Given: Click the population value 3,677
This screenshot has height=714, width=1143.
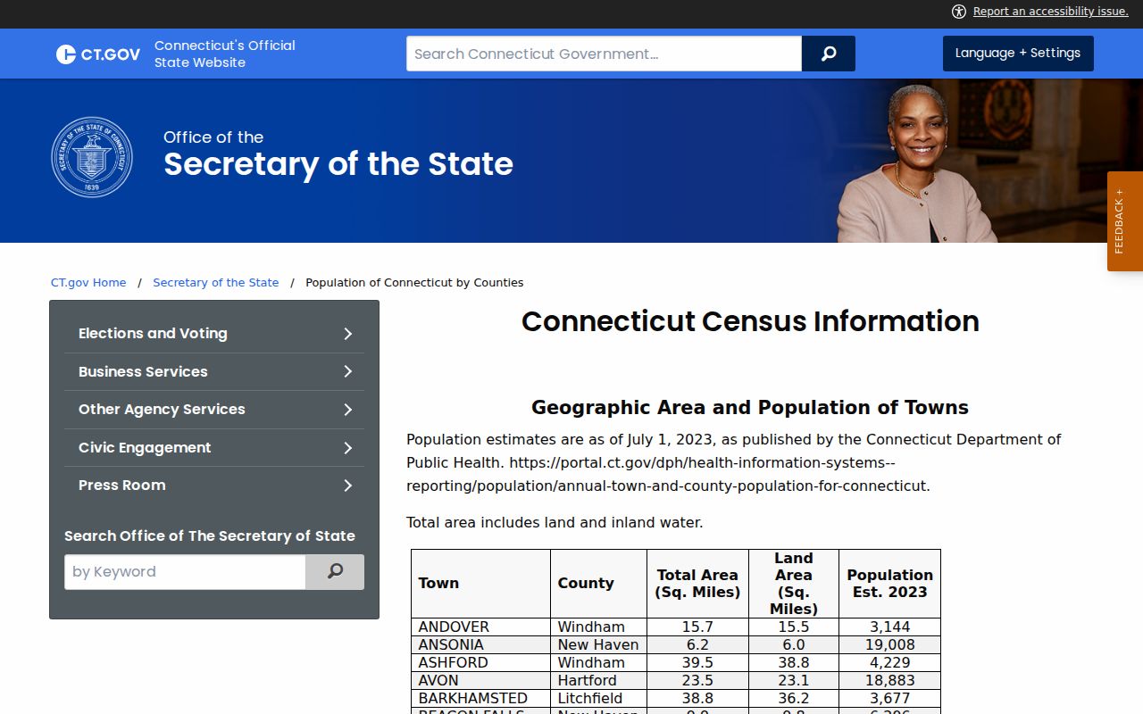Looking at the screenshot, I should [x=890, y=699].
